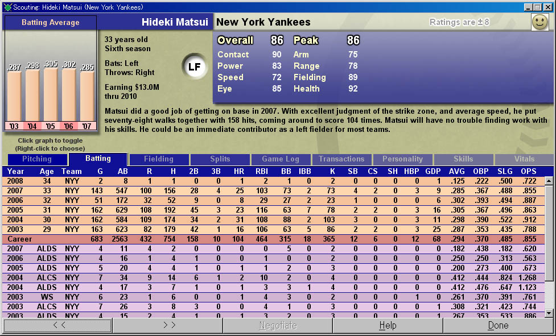The image size is (556, 336).
Task: Click the OPS column header
Action: (x=528, y=171)
